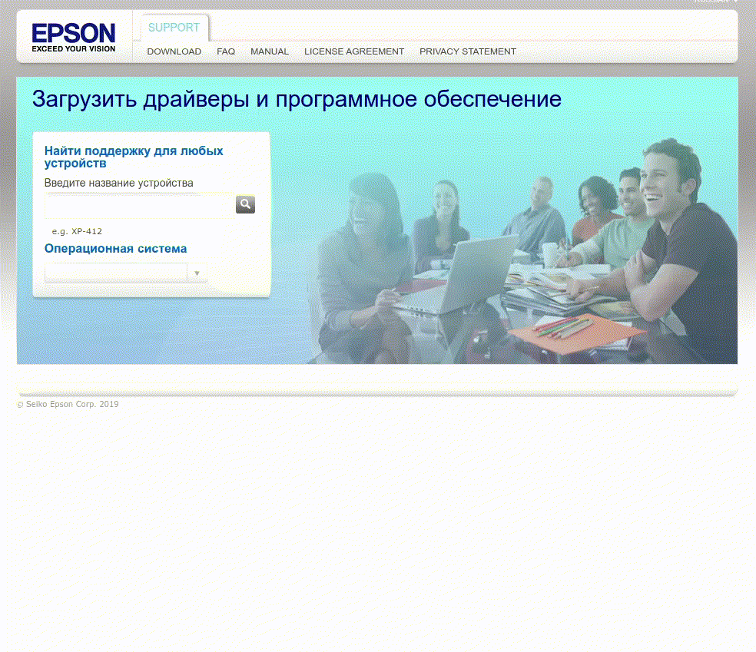Click the 'e.g. XP-412' example text
The height and width of the screenshot is (652, 756).
tap(77, 231)
